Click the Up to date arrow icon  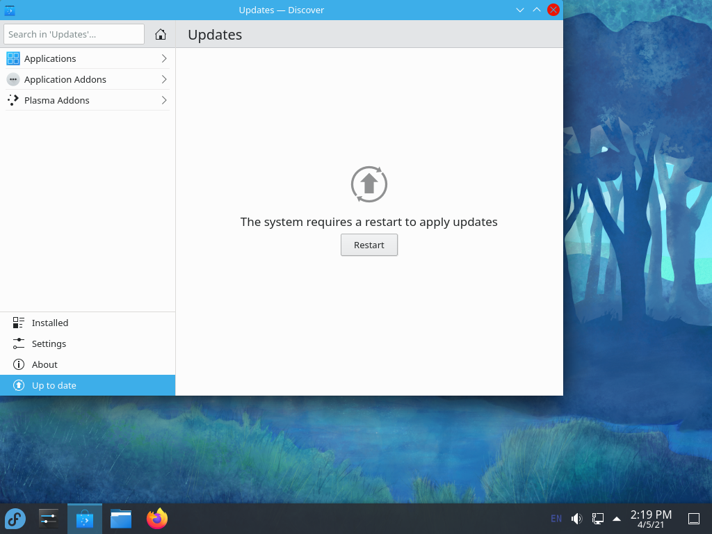pyautogui.click(x=19, y=385)
